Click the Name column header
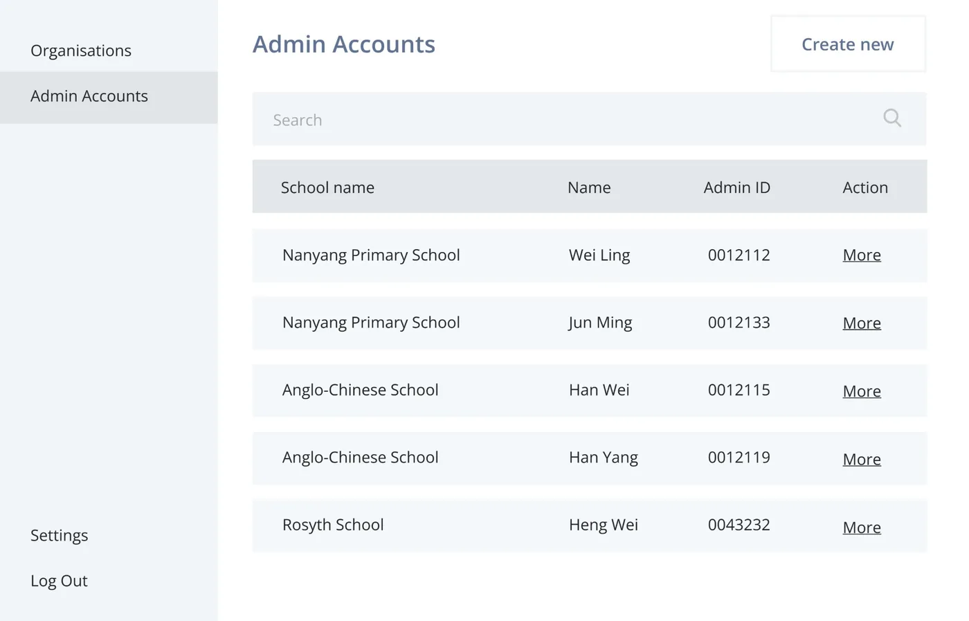 (x=589, y=188)
